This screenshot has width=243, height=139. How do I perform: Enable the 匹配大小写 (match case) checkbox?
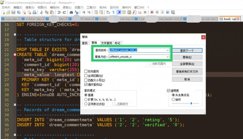coord(86,80)
